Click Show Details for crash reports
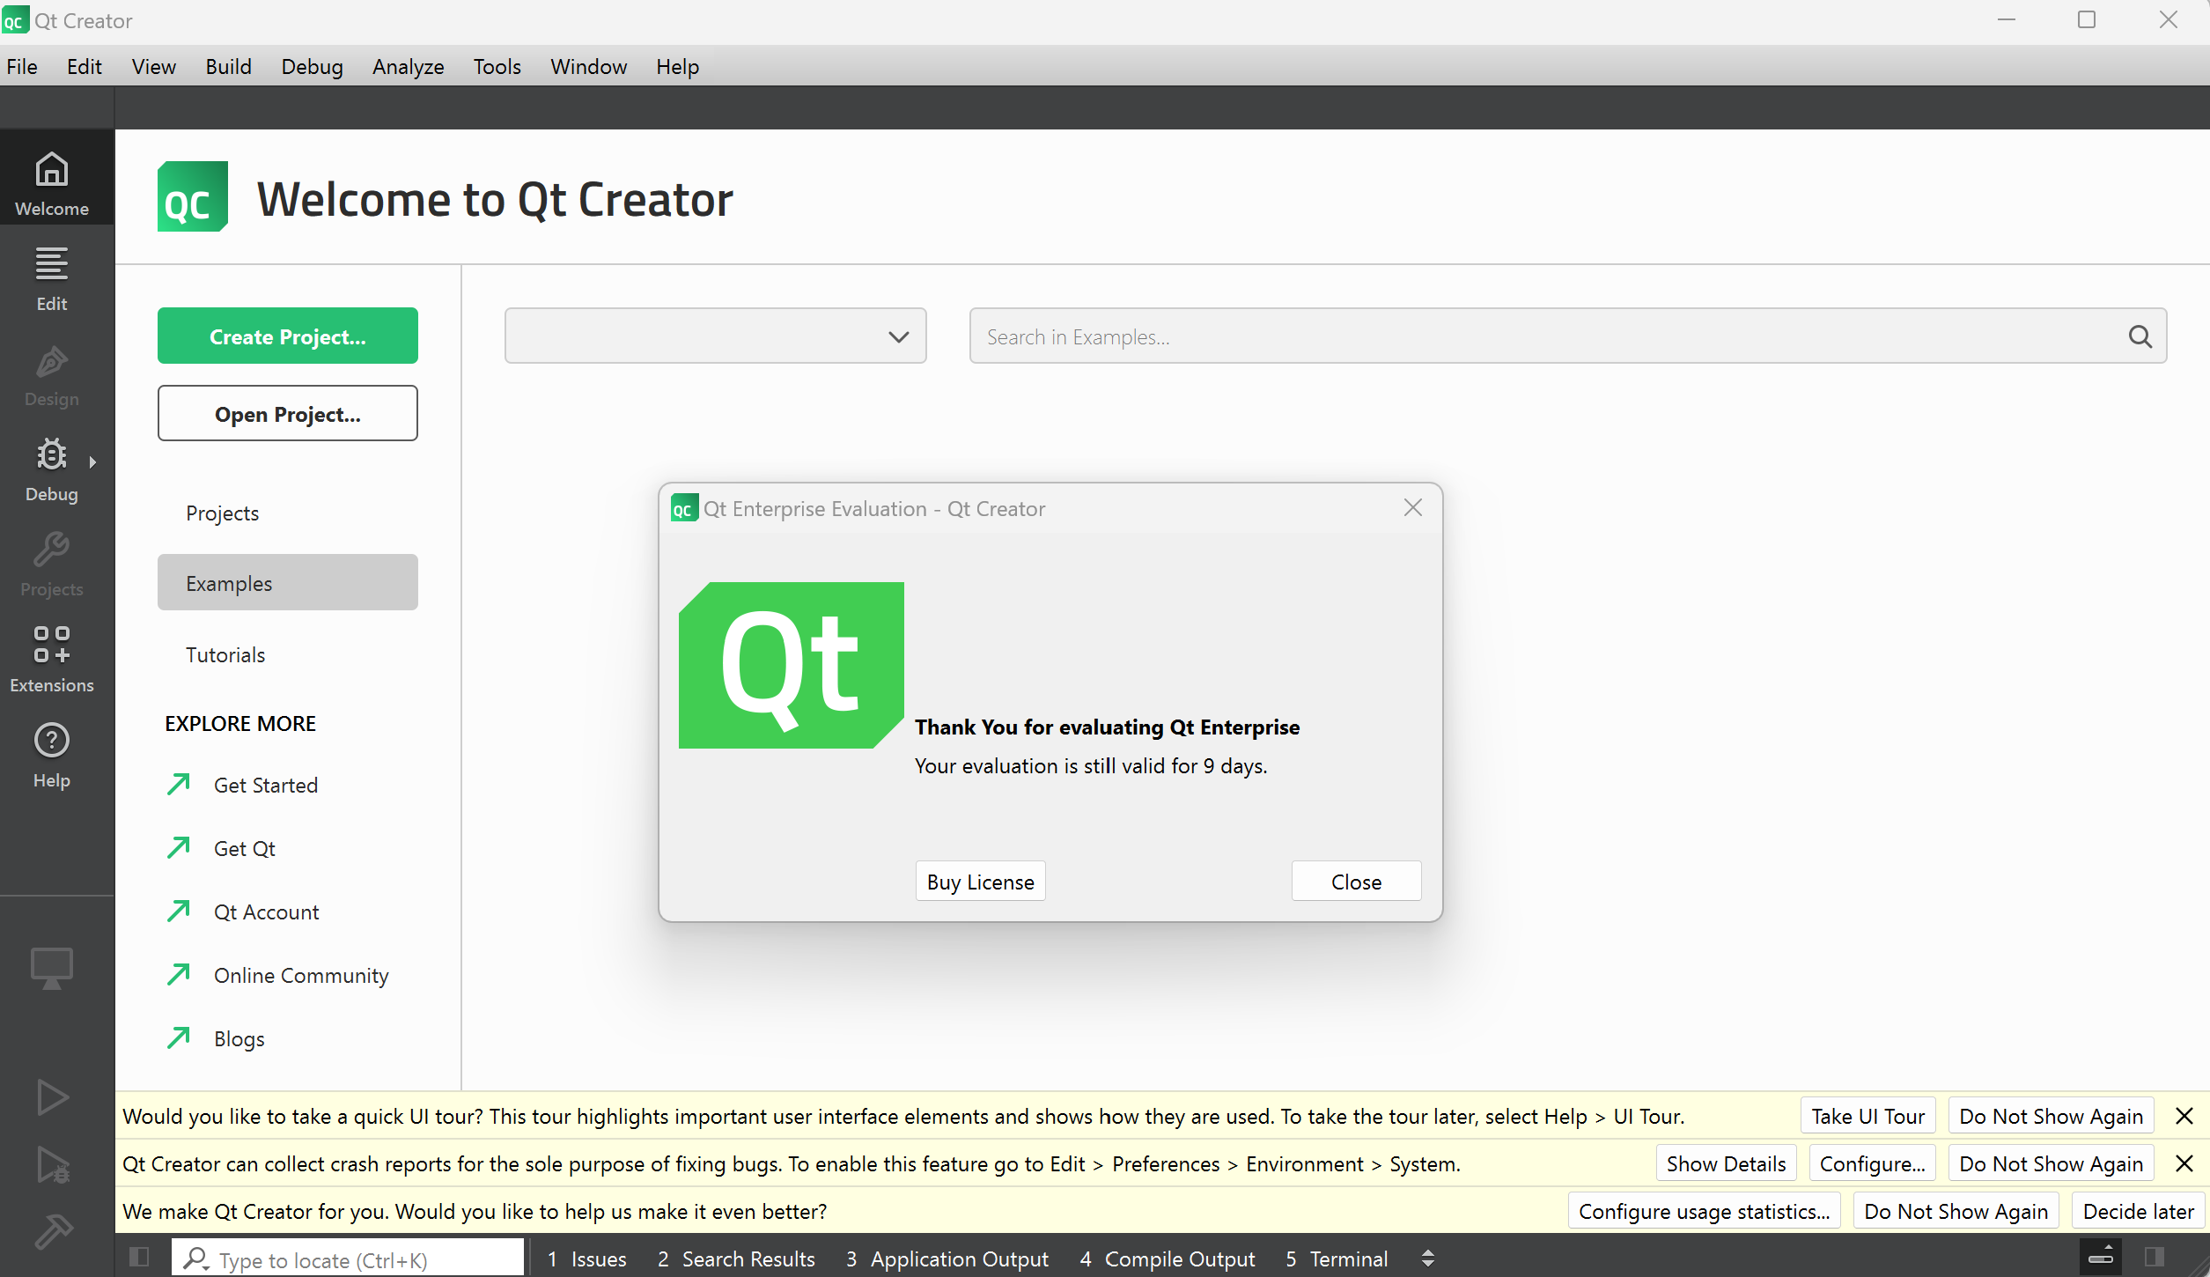This screenshot has height=1277, width=2210. pyautogui.click(x=1727, y=1163)
